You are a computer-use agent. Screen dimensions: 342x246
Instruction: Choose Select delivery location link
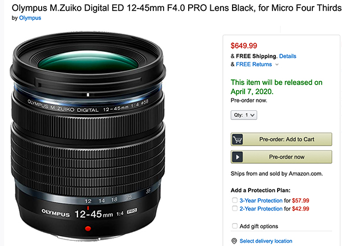point(266,241)
